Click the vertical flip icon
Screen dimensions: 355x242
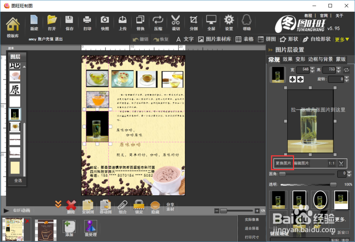[300, 79]
